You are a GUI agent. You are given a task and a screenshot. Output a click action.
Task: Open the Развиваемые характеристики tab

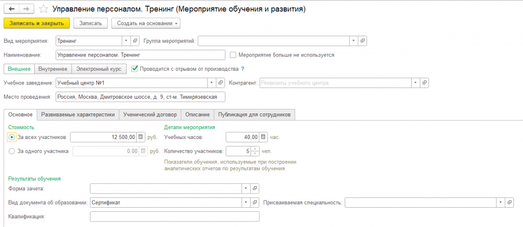click(78, 115)
